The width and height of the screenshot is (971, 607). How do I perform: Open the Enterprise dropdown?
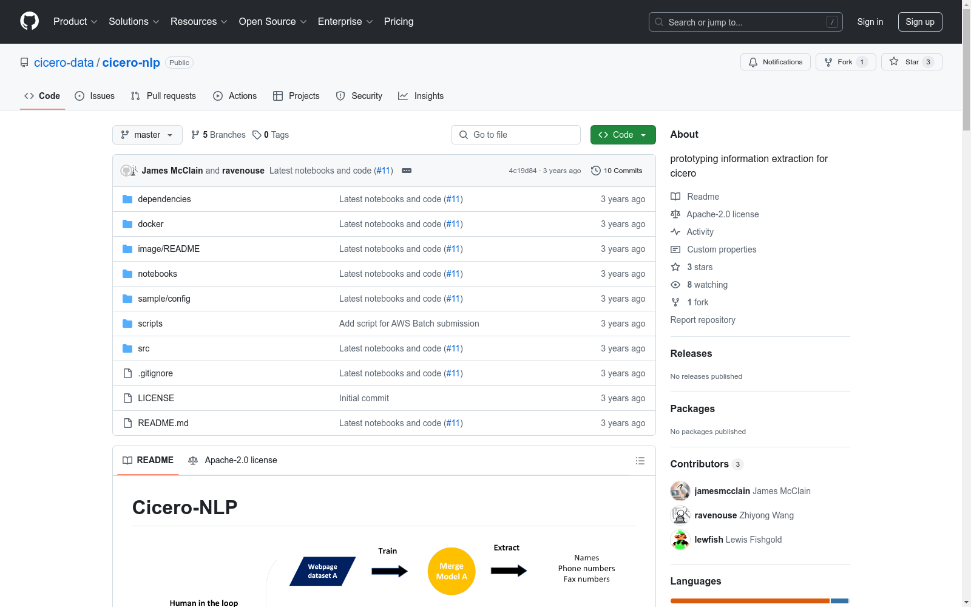(x=345, y=22)
